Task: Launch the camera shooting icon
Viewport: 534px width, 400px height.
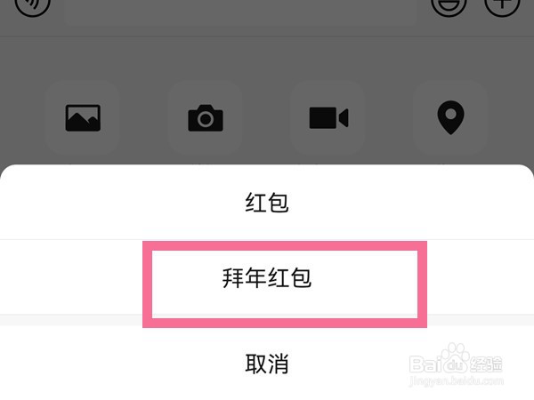Action: [206, 117]
